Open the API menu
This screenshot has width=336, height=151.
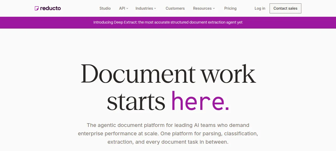123,8
